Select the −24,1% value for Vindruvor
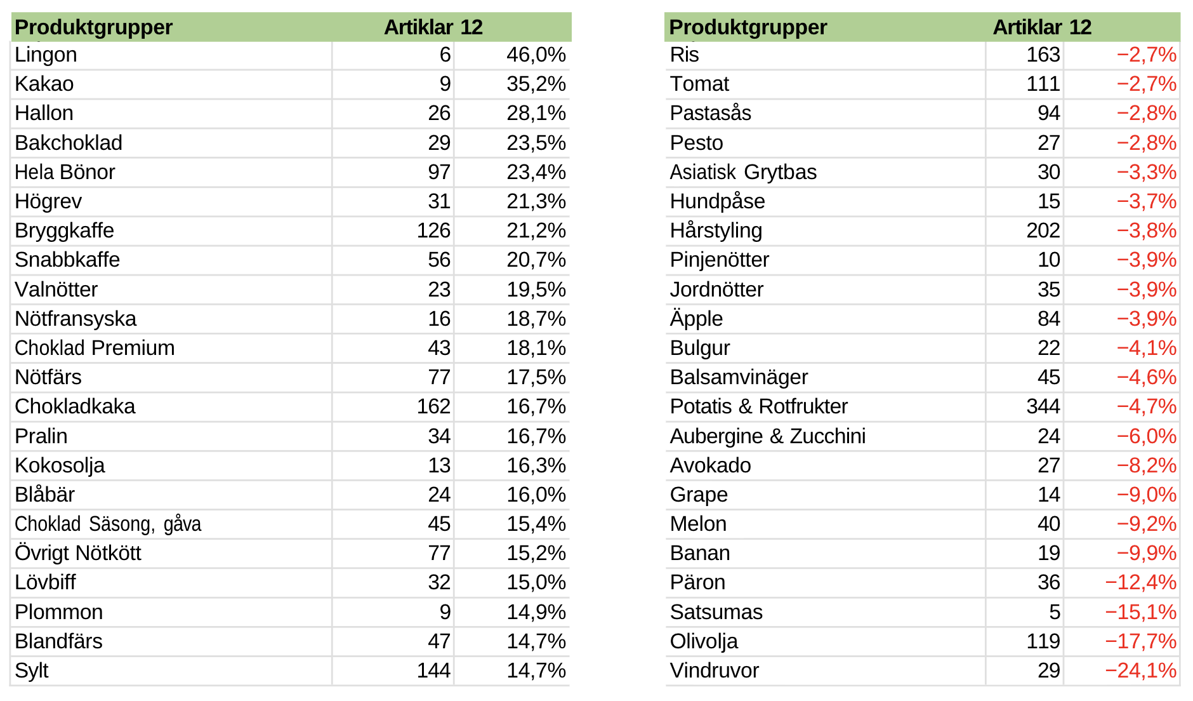This screenshot has width=1193, height=701. coord(1140,671)
